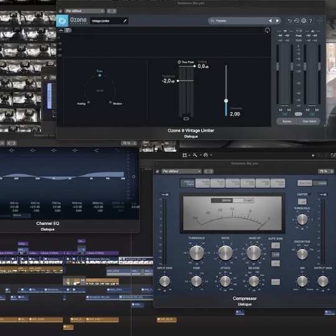Select the high shelf EQ band icon

(96, 151)
